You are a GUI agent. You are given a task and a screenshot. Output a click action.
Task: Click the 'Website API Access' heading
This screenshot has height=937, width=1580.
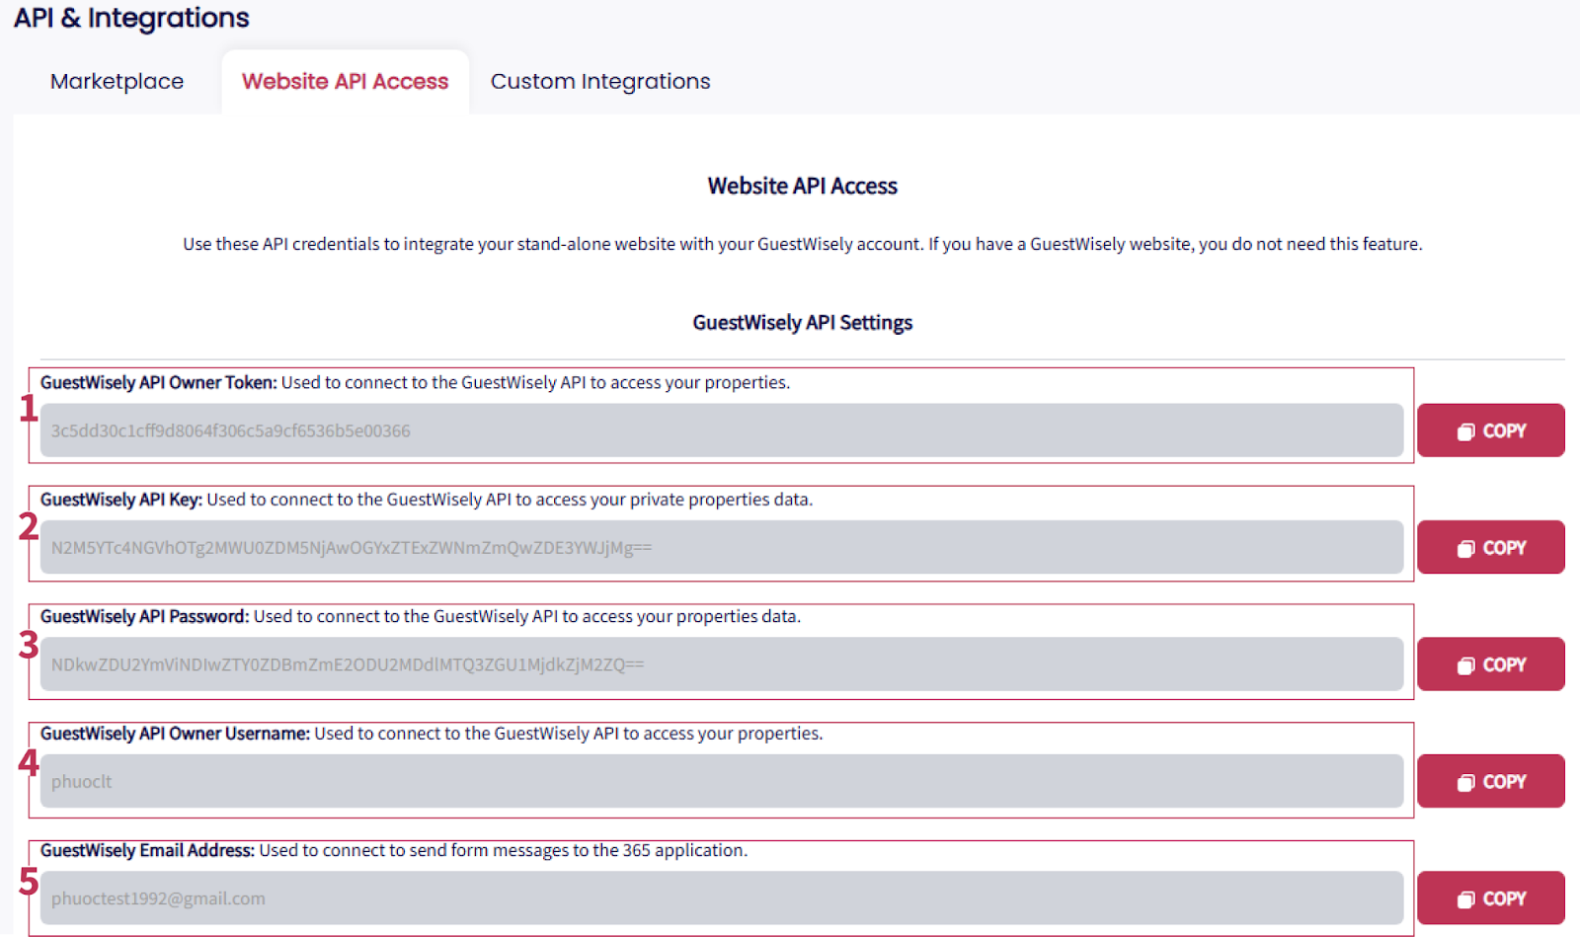point(802,186)
